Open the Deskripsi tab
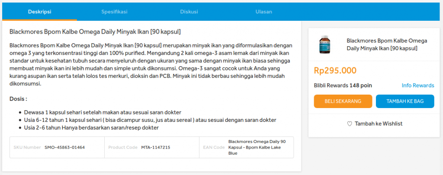 click(39, 12)
